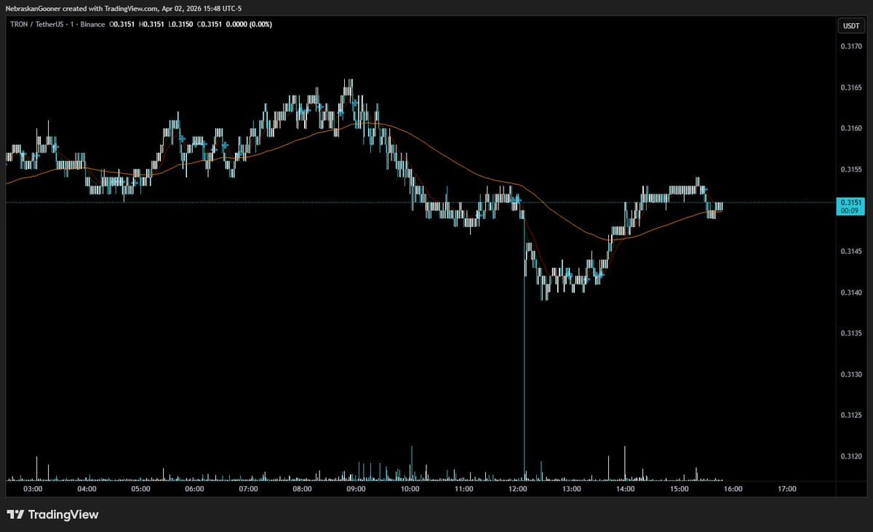This screenshot has height=532, width=873.
Task: Click the H0.3151 high value in the legend
Action: [151, 24]
